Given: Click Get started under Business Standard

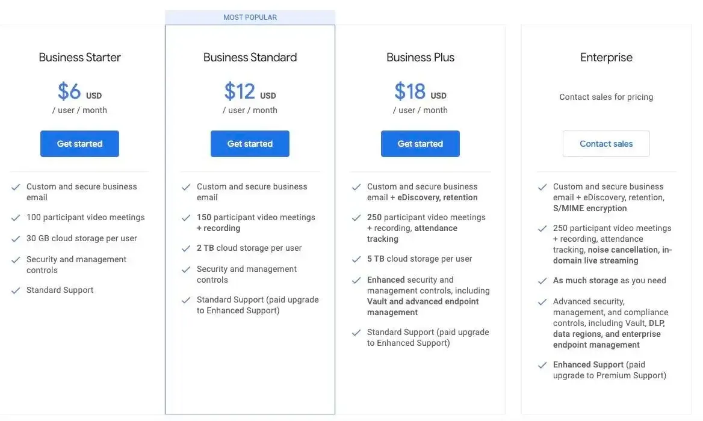Looking at the screenshot, I should click(250, 143).
